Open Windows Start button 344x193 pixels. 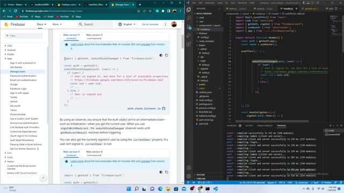click(x=129, y=189)
